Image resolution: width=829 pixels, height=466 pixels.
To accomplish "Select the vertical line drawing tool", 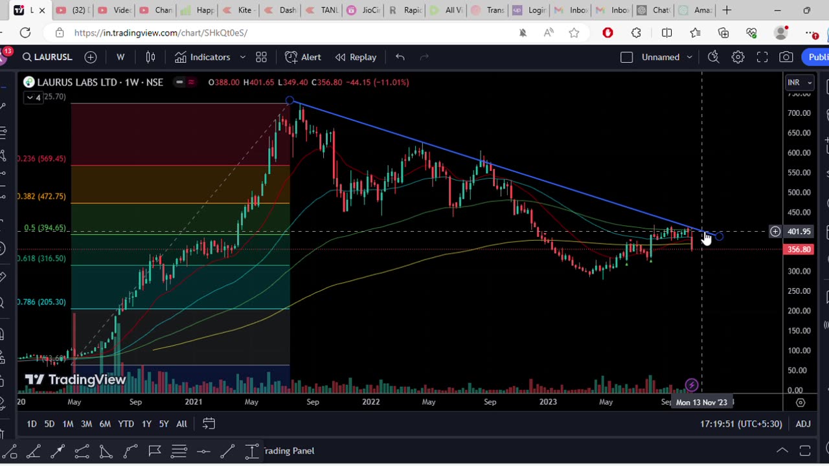I will (x=252, y=451).
